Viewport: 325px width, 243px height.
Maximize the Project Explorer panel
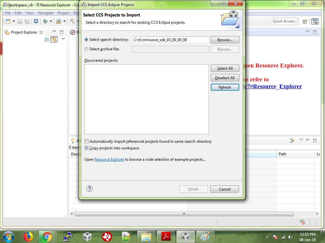click(62, 32)
